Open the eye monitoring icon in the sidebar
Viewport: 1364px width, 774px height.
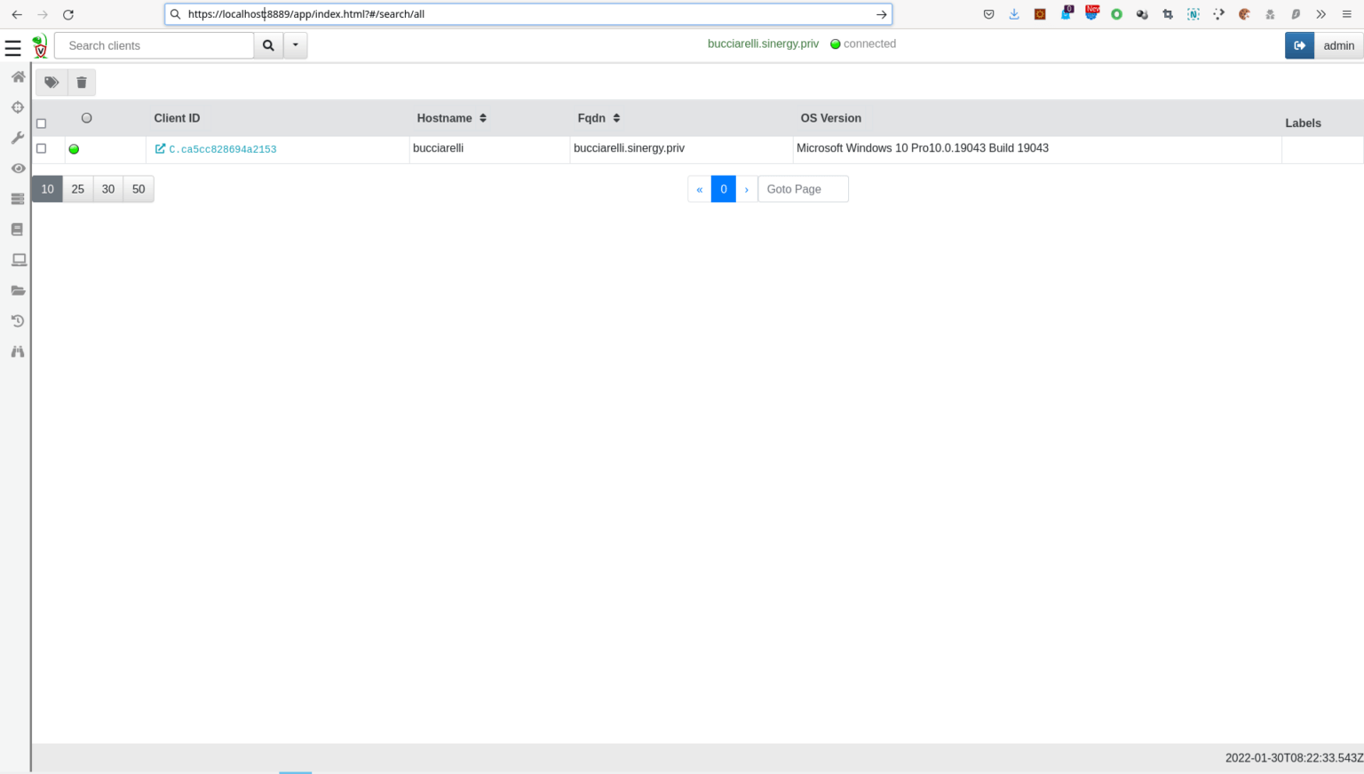[x=18, y=169]
